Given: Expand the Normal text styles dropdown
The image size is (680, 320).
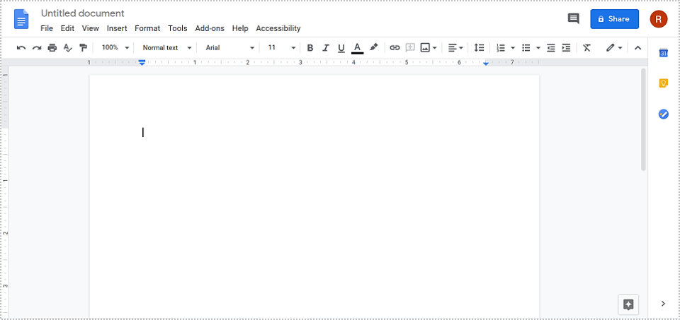Looking at the screenshot, I should 167,48.
